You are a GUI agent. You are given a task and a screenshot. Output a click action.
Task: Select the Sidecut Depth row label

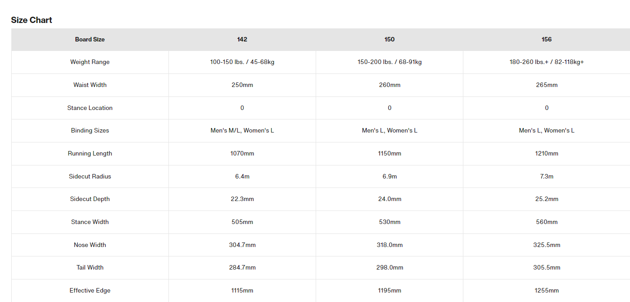[x=90, y=199]
